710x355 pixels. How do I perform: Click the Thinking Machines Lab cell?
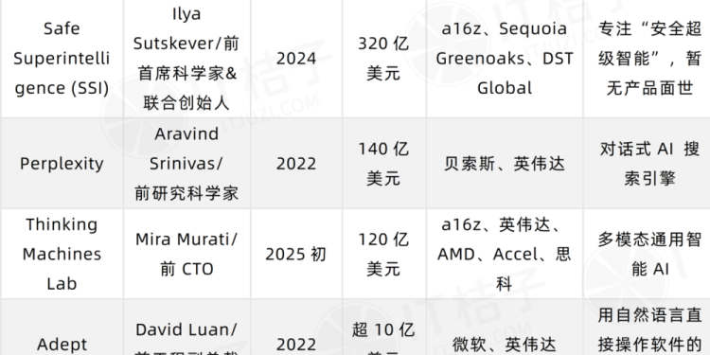coord(62,254)
